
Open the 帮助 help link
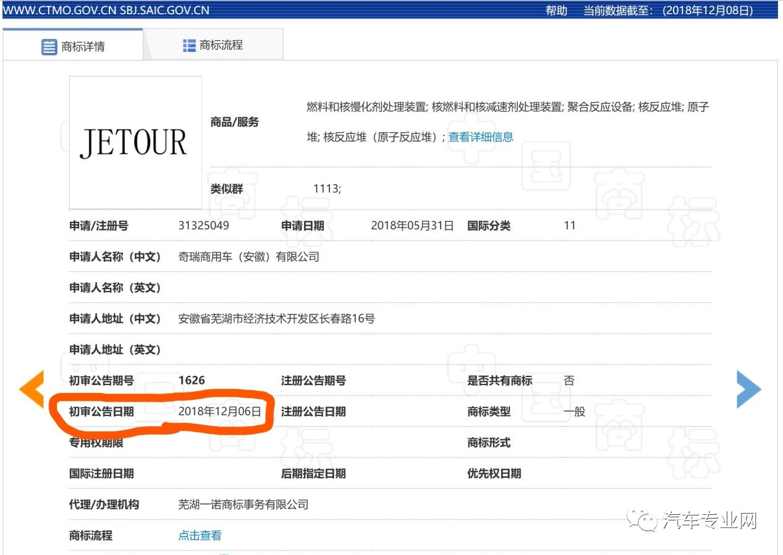[557, 10]
